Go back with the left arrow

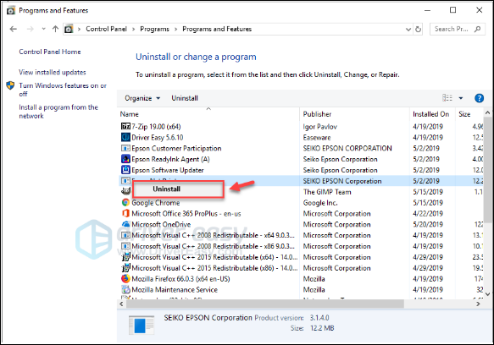[14, 29]
